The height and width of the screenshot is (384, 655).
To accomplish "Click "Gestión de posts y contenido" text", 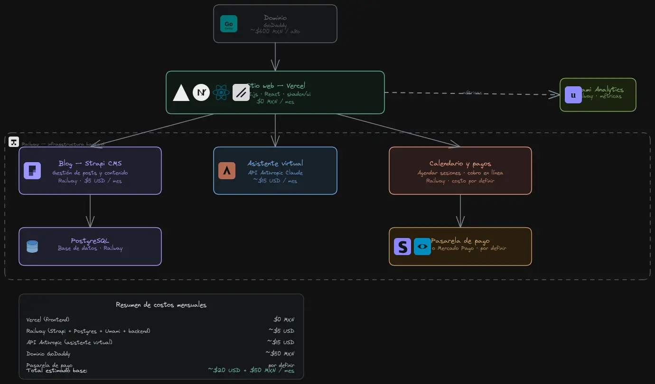I will tap(90, 173).
